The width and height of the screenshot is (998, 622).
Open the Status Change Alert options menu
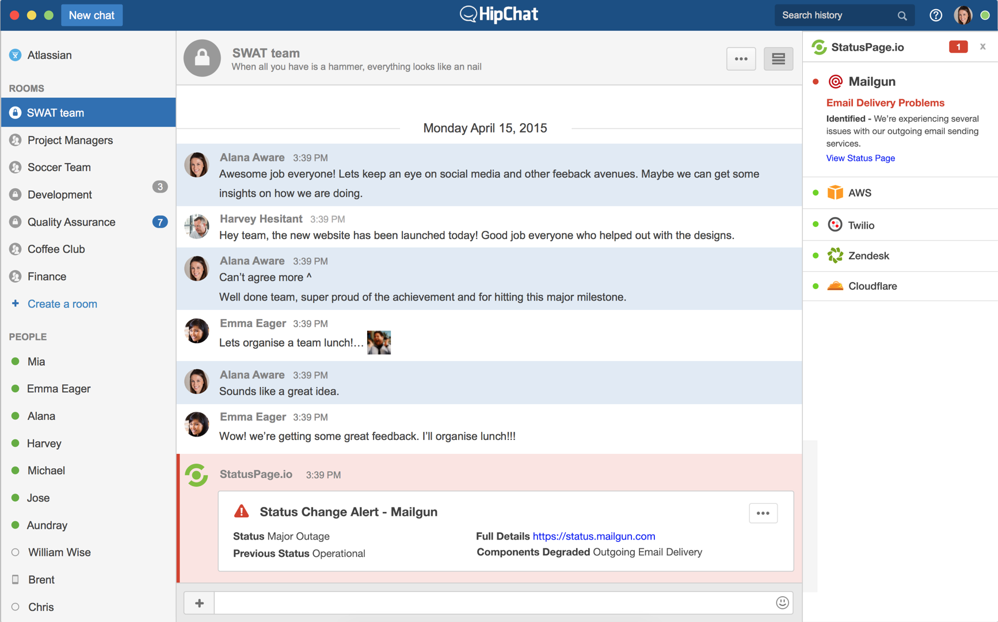tap(763, 513)
